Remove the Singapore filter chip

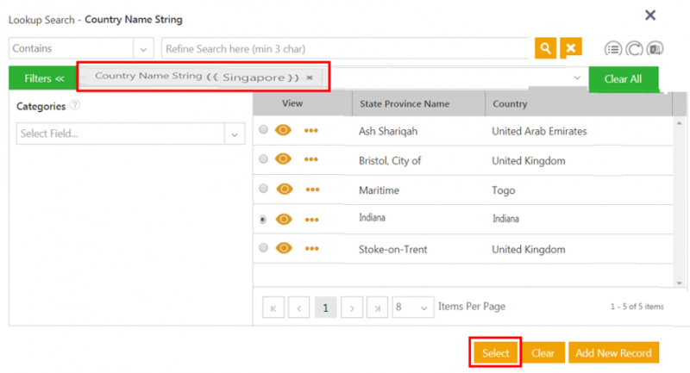310,78
